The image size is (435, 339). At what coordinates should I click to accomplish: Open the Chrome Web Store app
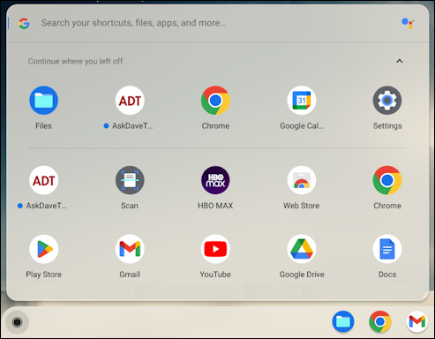302,180
